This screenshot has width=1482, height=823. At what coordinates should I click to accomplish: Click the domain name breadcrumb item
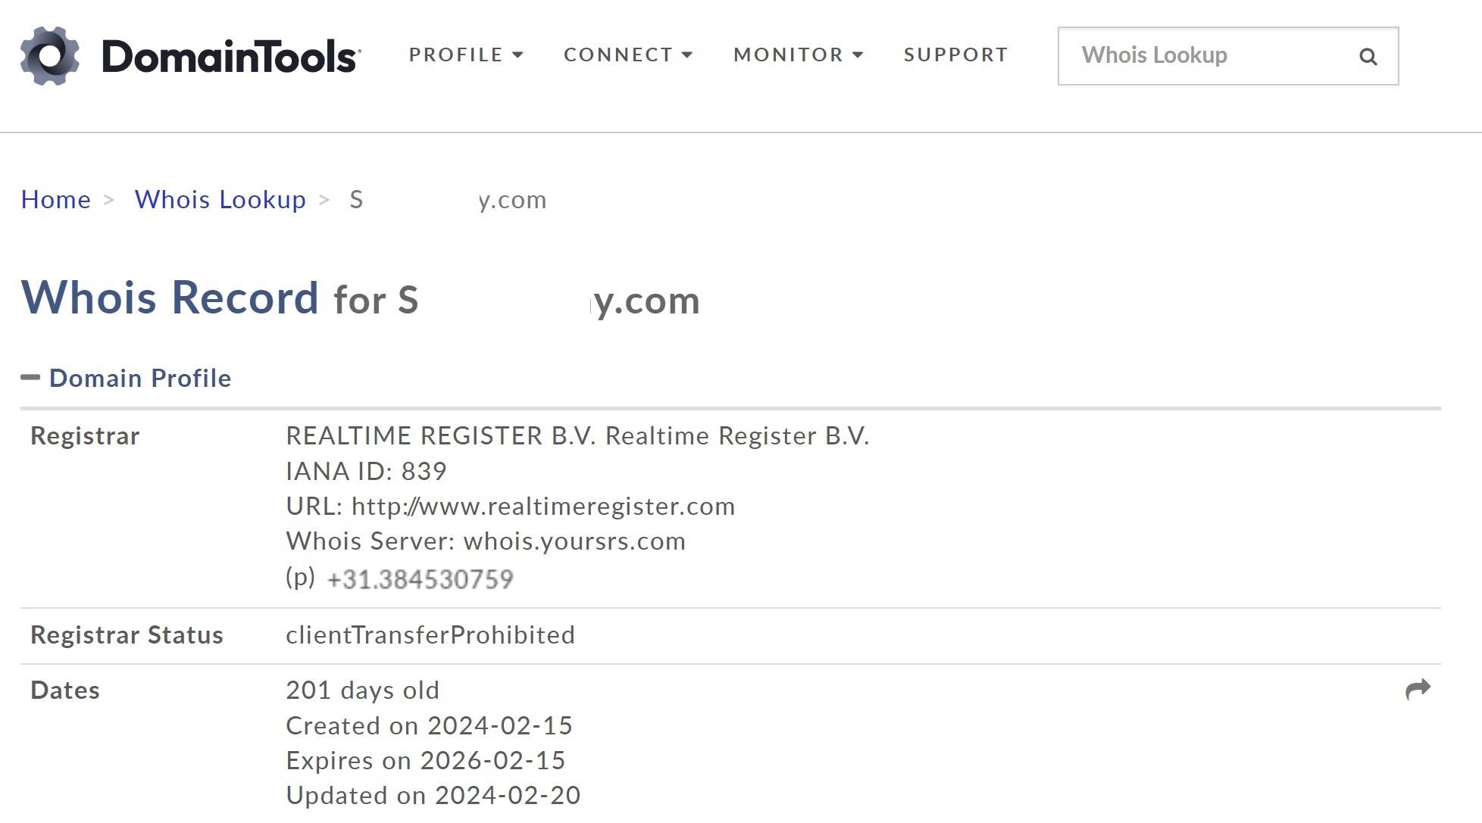pos(448,200)
